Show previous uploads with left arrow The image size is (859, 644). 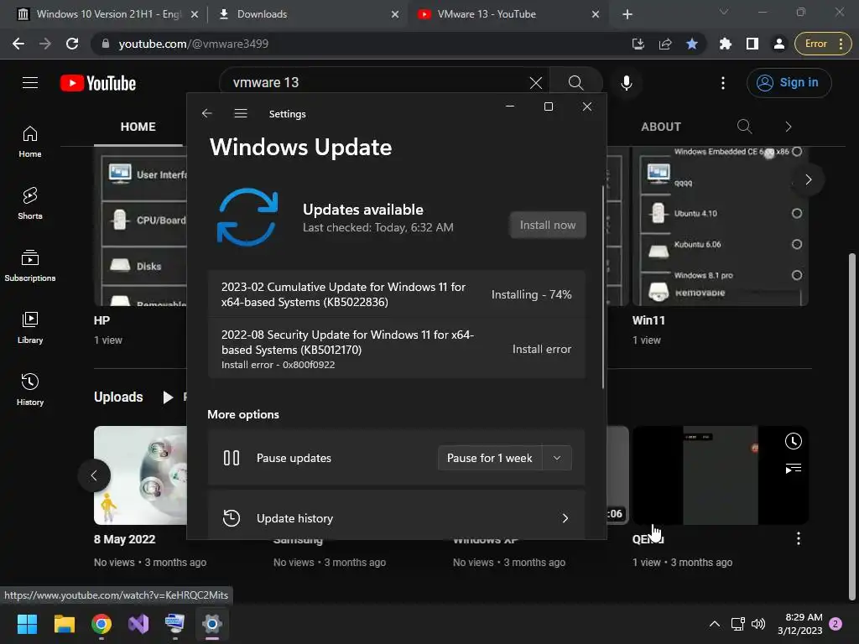[94, 475]
